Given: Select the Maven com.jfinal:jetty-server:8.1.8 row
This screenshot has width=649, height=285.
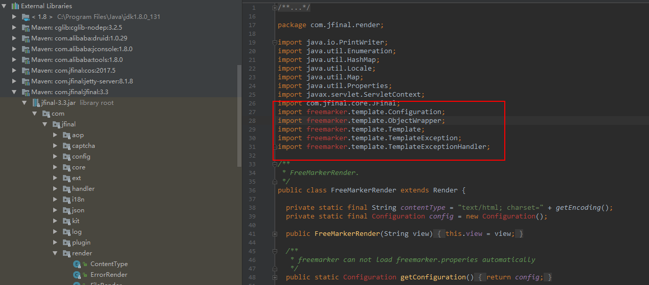Looking at the screenshot, I should click(121, 81).
